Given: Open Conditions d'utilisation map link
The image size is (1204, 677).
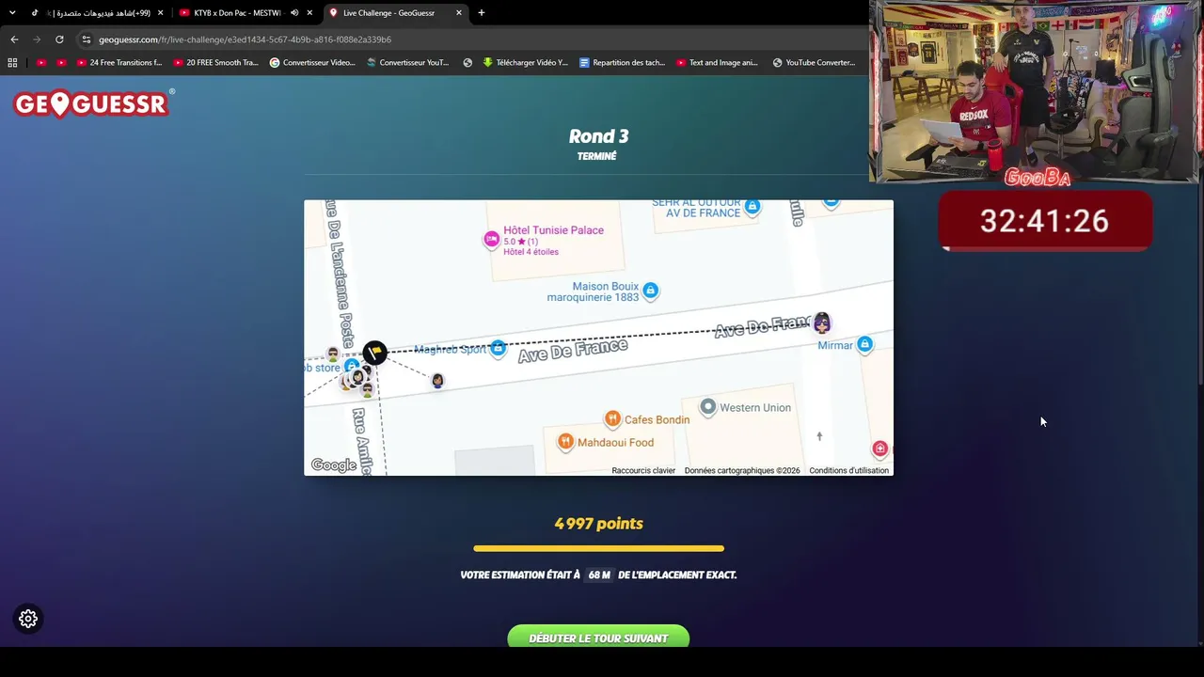Looking at the screenshot, I should coord(848,471).
